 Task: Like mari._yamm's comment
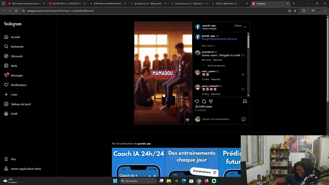[243, 75]
